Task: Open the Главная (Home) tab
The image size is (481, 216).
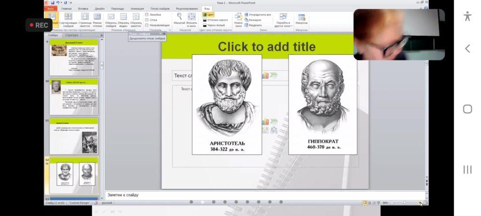Action: coord(66,9)
